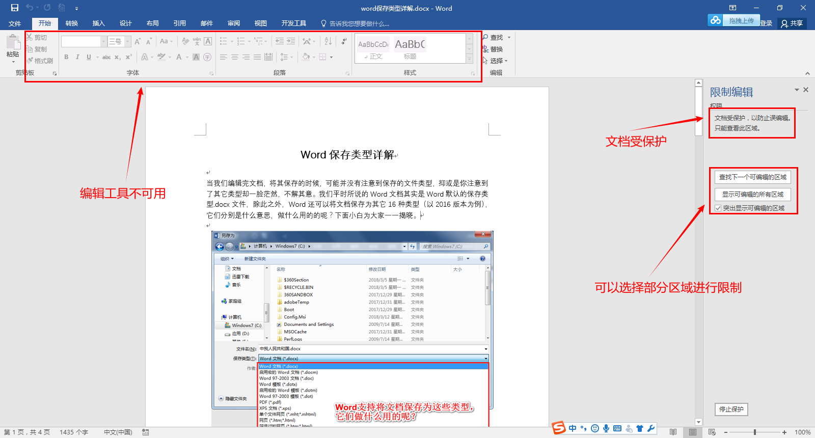Open the File (文件) tab
Image resolution: width=815 pixels, height=438 pixels.
point(15,23)
